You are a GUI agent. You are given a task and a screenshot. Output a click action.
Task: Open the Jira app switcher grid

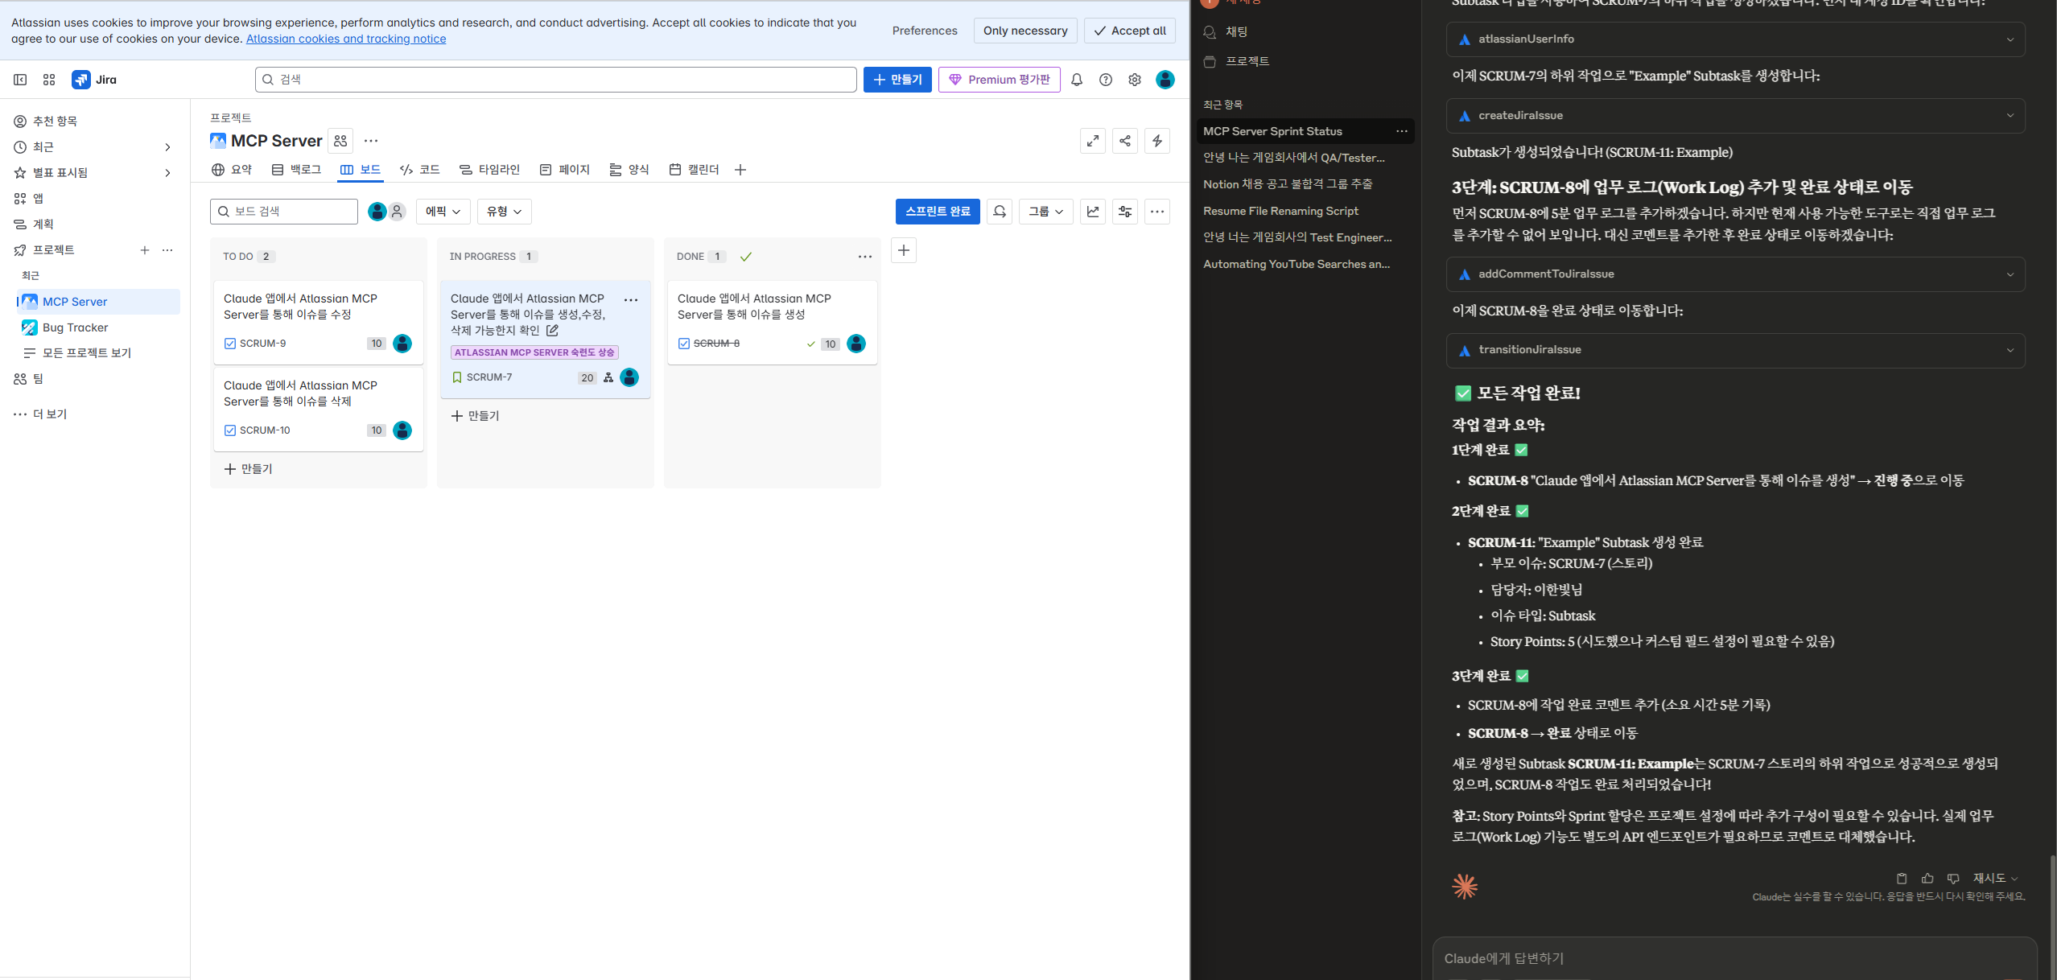(49, 80)
